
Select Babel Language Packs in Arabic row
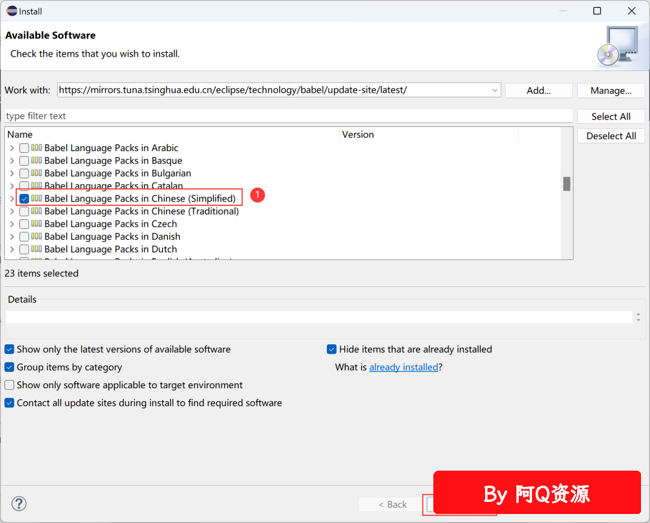[x=111, y=148]
